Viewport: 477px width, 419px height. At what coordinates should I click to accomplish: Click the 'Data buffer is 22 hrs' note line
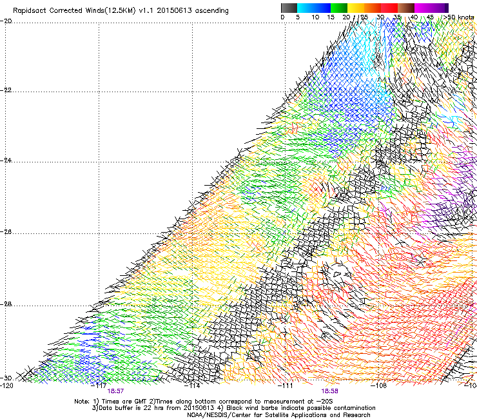233,408
